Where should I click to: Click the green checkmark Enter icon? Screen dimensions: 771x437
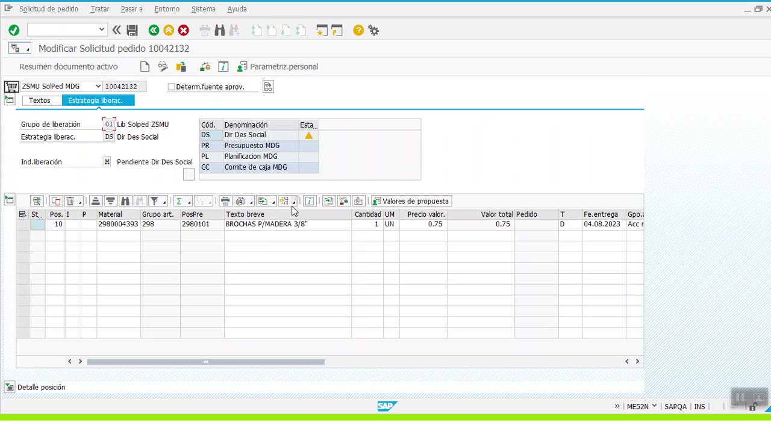(x=14, y=30)
